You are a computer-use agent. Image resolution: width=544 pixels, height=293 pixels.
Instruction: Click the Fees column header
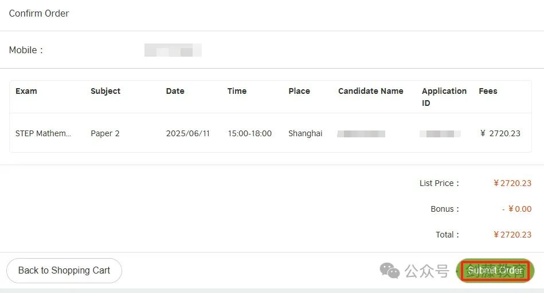(x=488, y=91)
